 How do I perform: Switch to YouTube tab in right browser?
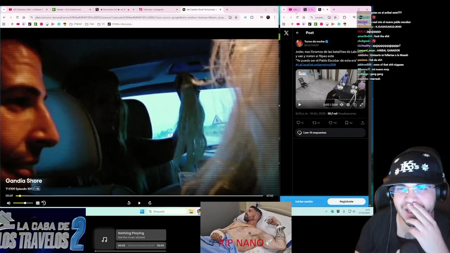294,9
